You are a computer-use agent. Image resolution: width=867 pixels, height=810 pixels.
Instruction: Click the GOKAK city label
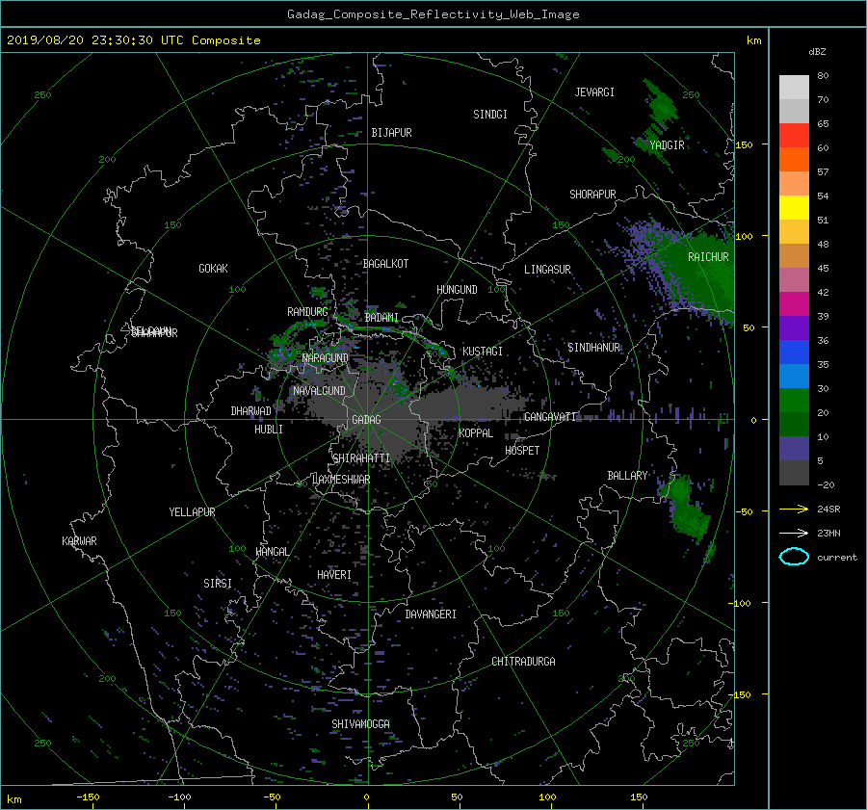pyautogui.click(x=214, y=268)
